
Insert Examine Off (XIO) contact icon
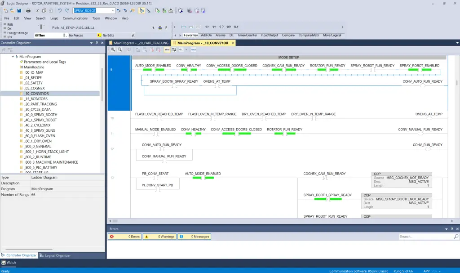coord(214,27)
